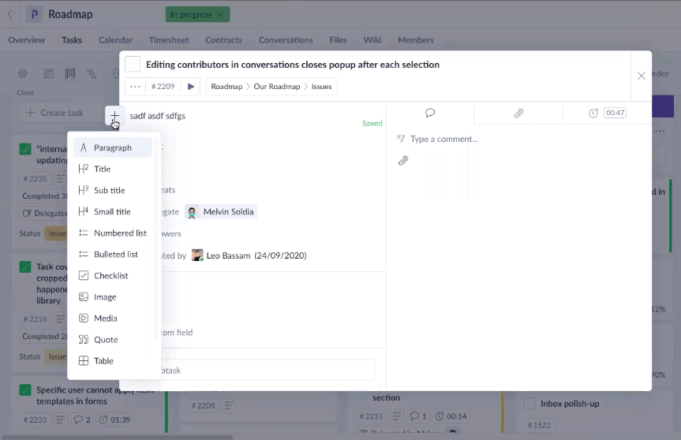The width and height of the screenshot is (681, 440).
Task: Switch to the Overview tab
Action: pyautogui.click(x=27, y=40)
